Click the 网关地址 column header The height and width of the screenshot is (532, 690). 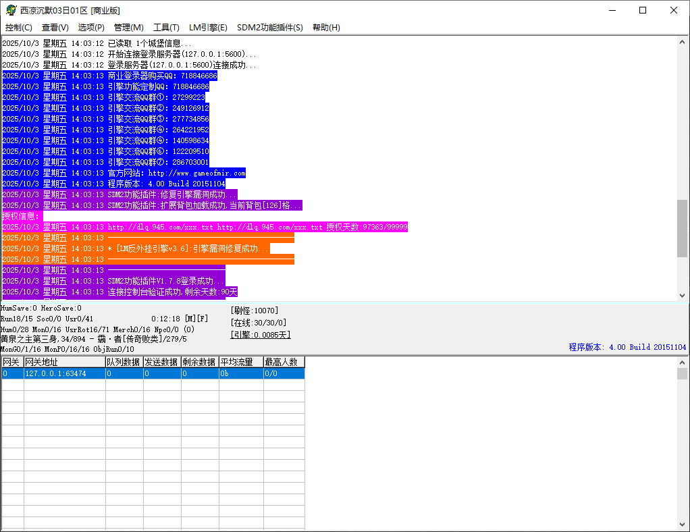[x=64, y=362]
